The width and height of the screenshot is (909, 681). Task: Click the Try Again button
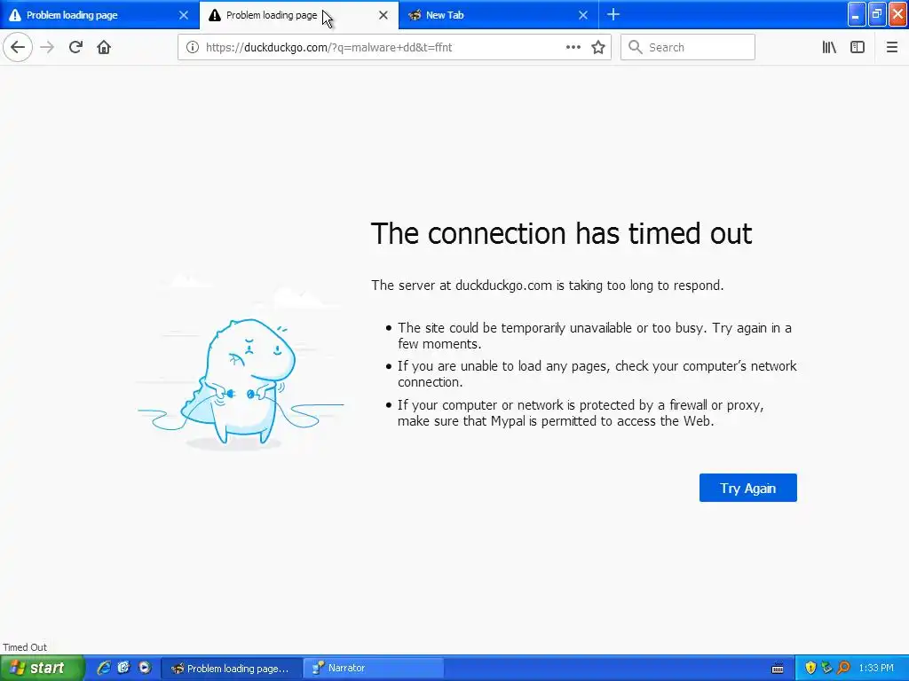[747, 488]
